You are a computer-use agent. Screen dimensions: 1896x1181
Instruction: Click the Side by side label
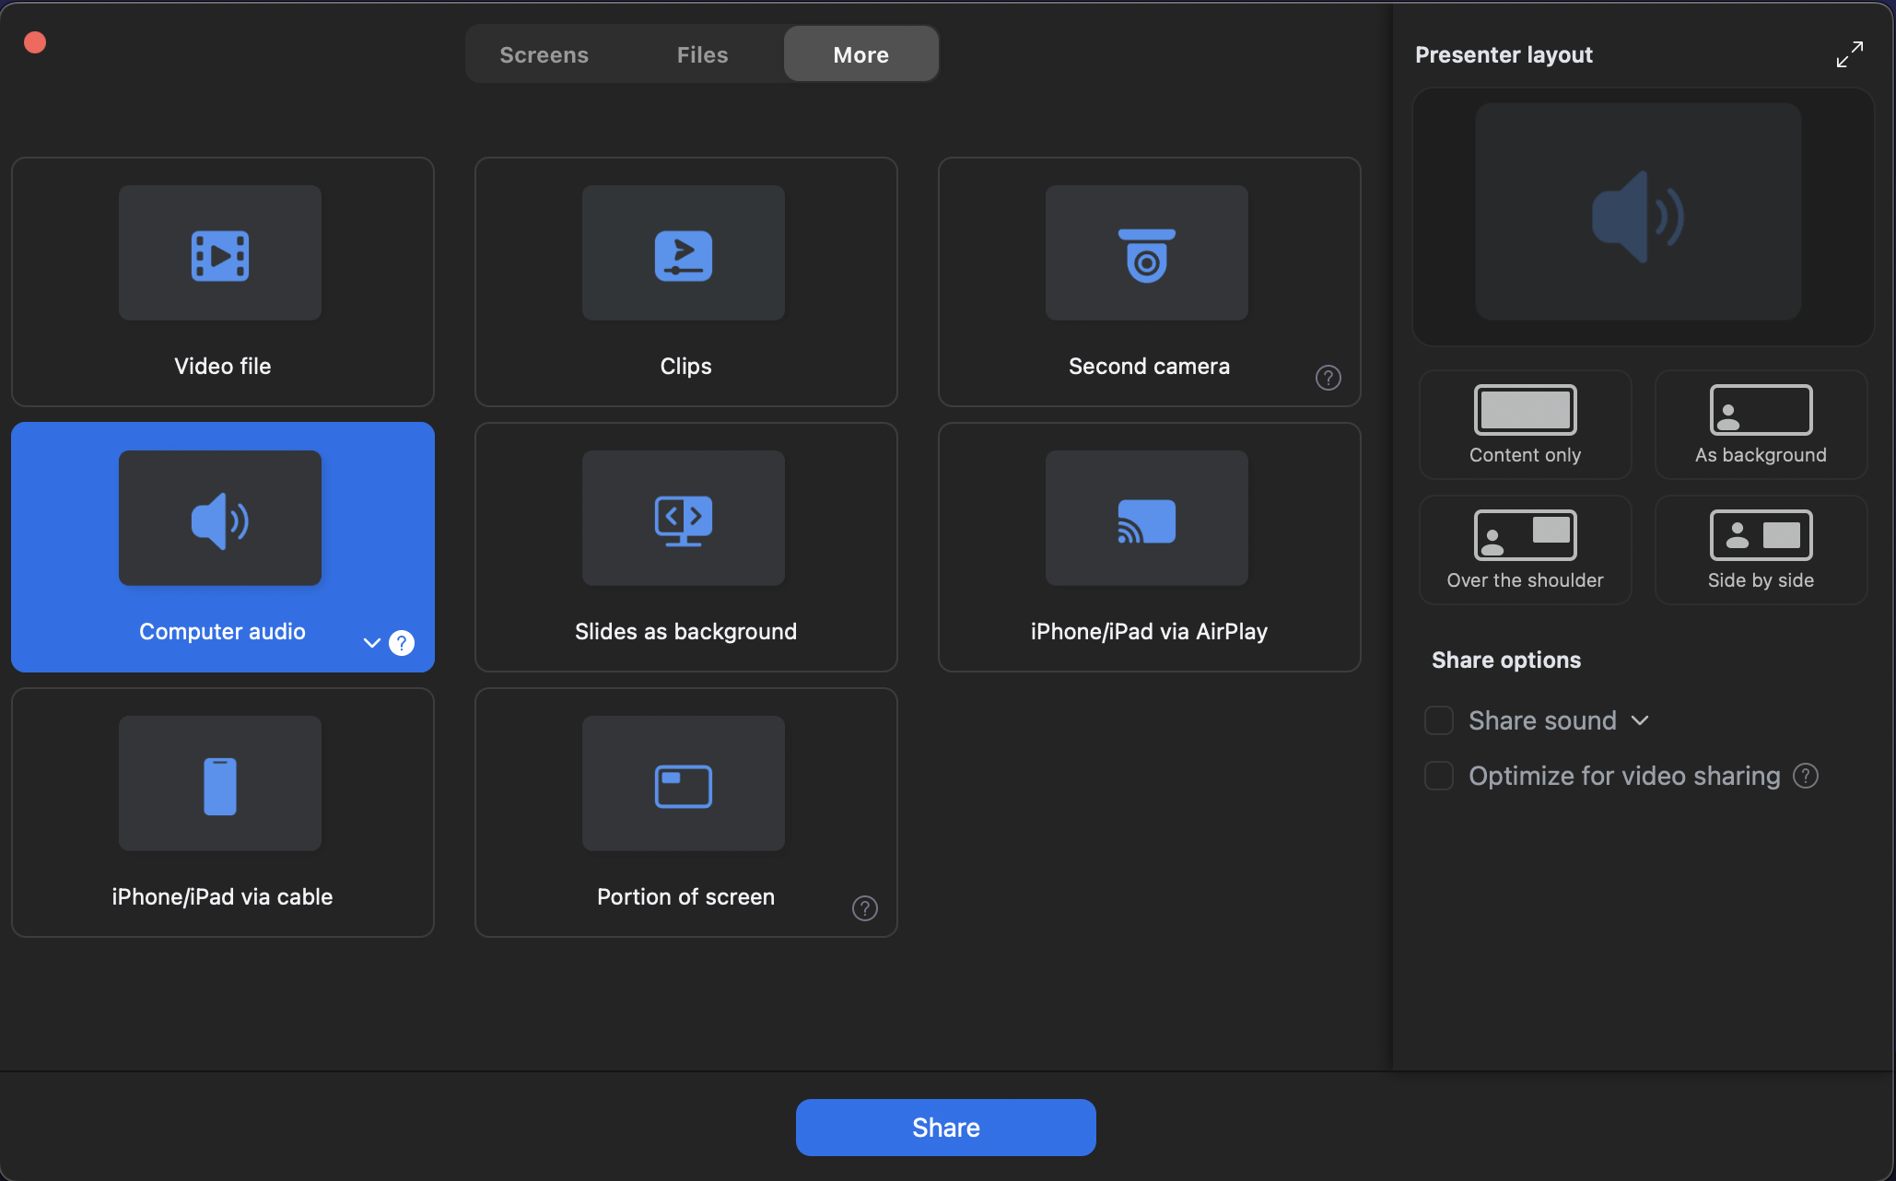(1761, 580)
